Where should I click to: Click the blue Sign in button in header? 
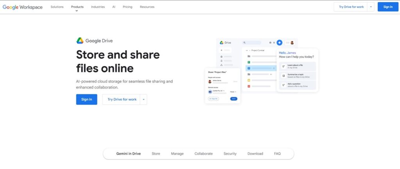pos(388,7)
